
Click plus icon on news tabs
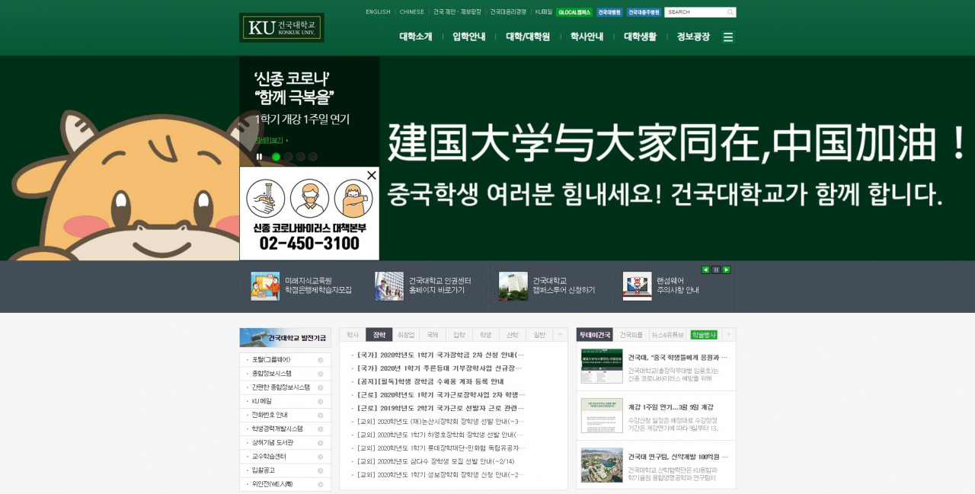(x=728, y=334)
